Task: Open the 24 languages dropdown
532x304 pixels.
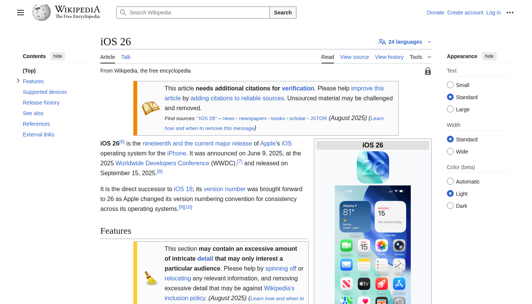Action: 405,42
